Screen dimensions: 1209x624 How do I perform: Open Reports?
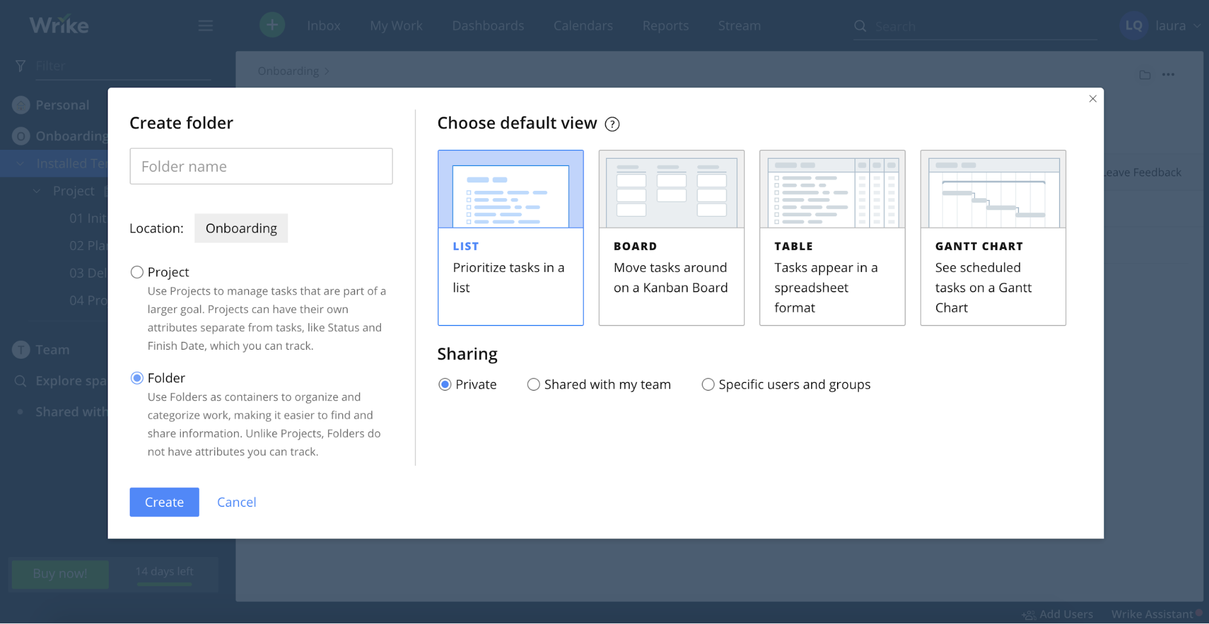tap(665, 26)
